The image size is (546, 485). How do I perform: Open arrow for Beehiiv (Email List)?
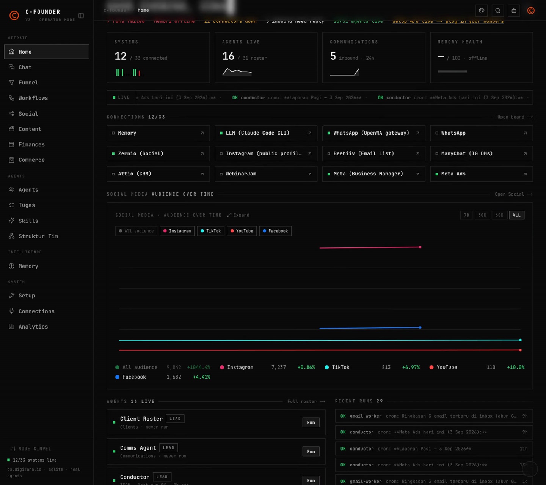coord(417,153)
